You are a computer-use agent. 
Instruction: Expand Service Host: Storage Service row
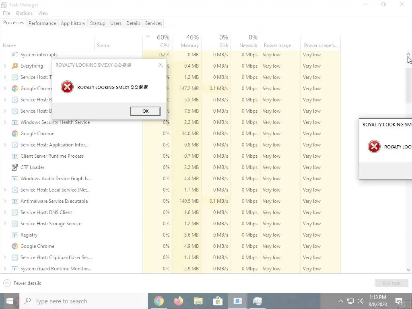(5, 224)
